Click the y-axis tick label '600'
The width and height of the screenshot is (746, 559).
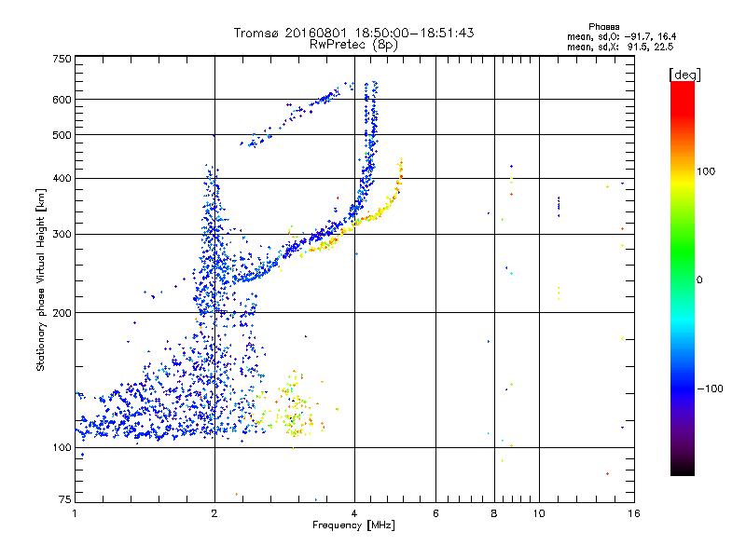[x=62, y=100]
